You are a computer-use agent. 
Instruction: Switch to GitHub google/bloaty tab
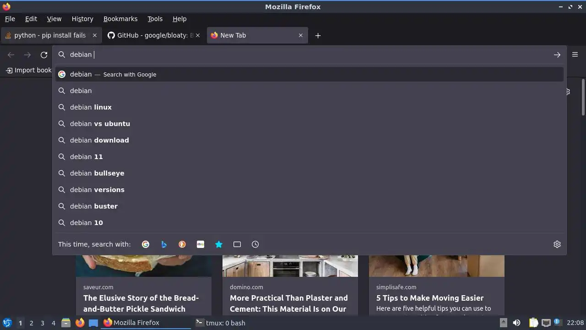coord(153,35)
